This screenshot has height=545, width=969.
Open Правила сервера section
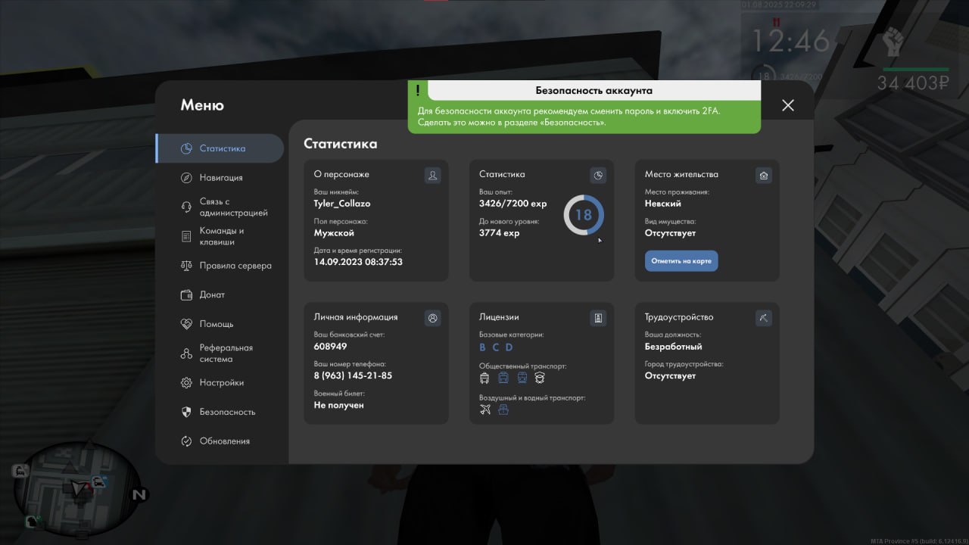220,266
